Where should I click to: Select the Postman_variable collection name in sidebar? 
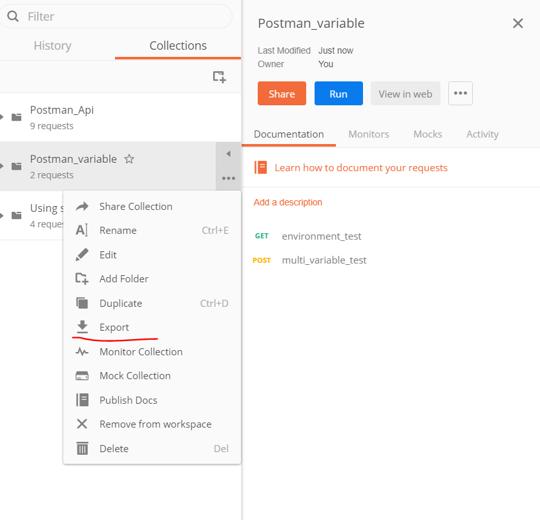pos(74,159)
